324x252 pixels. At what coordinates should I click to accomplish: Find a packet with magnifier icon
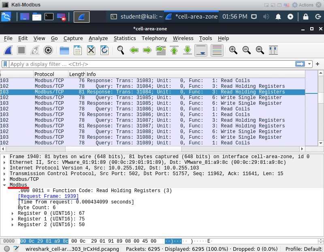tap(120, 50)
